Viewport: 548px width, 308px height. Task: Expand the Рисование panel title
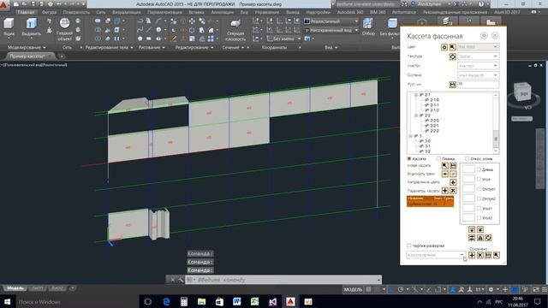(152, 48)
